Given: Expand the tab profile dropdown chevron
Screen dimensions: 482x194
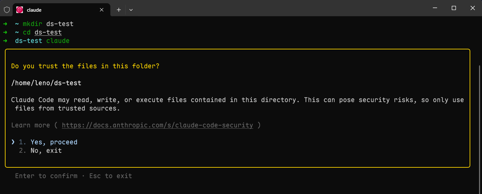Looking at the screenshot, I should coord(131,10).
